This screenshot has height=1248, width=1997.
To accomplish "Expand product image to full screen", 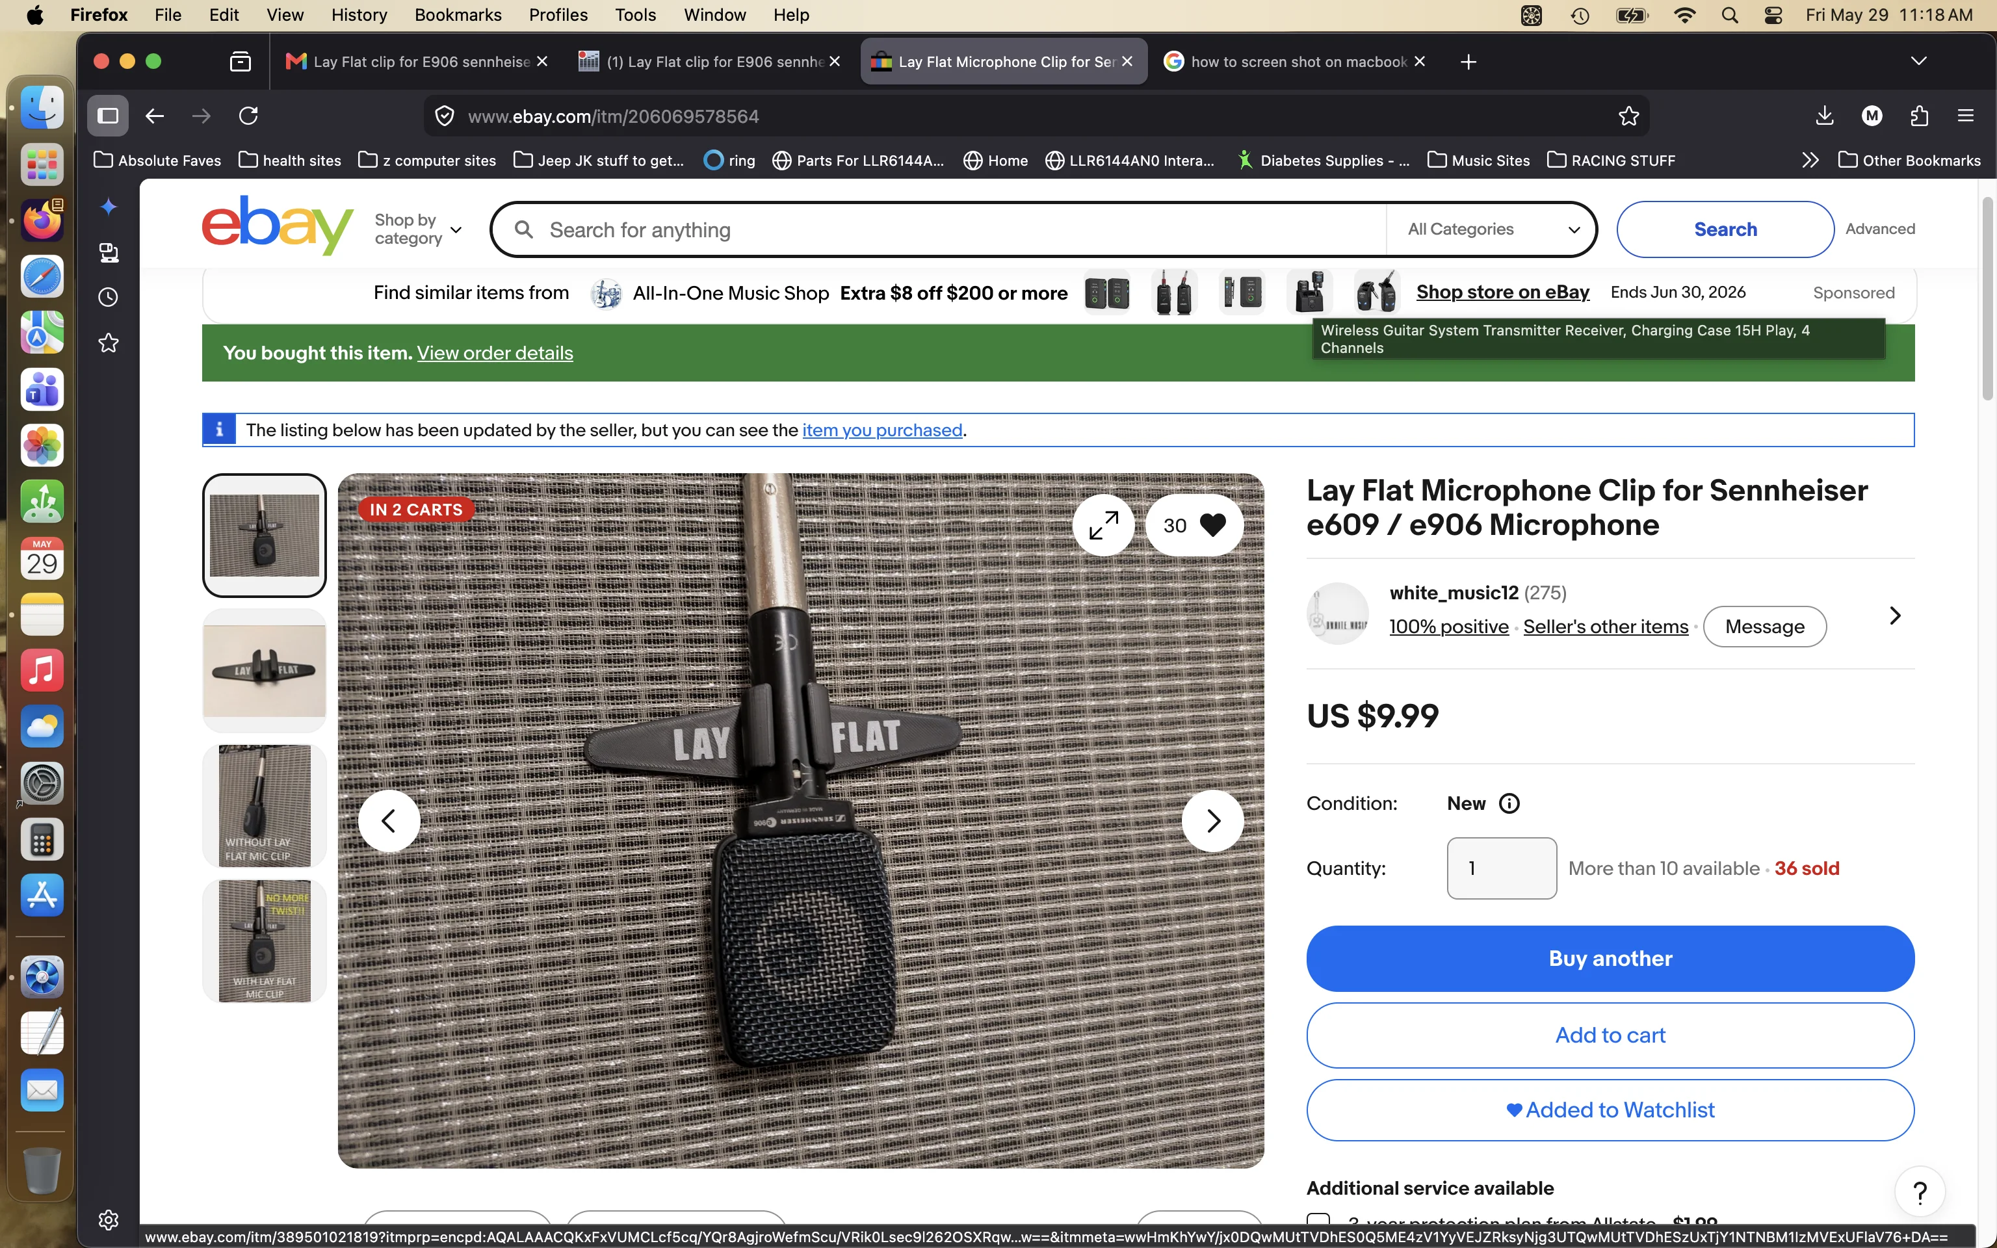I will point(1103,525).
